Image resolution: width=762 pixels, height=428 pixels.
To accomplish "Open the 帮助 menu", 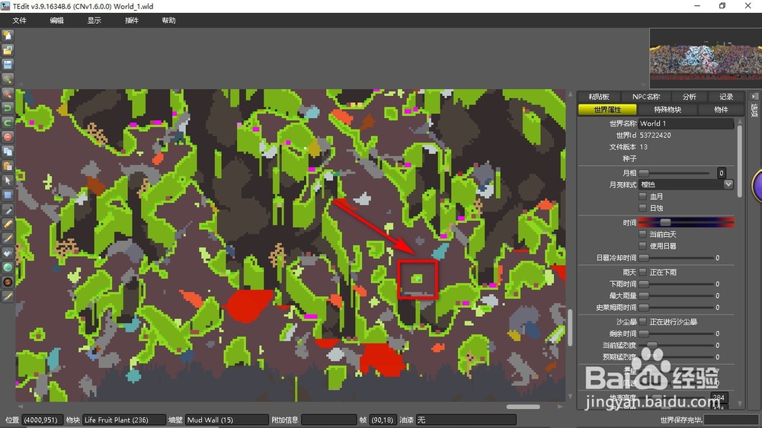I will click(x=168, y=21).
